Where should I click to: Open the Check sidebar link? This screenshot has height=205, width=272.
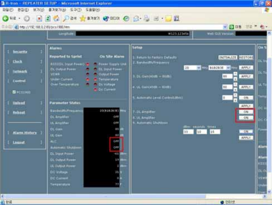point(17,62)
